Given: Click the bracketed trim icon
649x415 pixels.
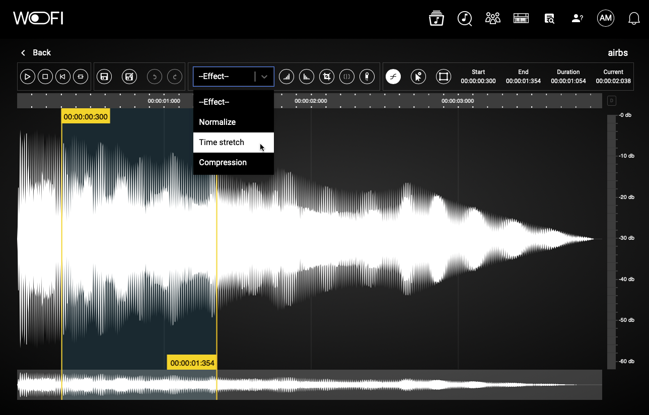Looking at the screenshot, I should pos(347,77).
